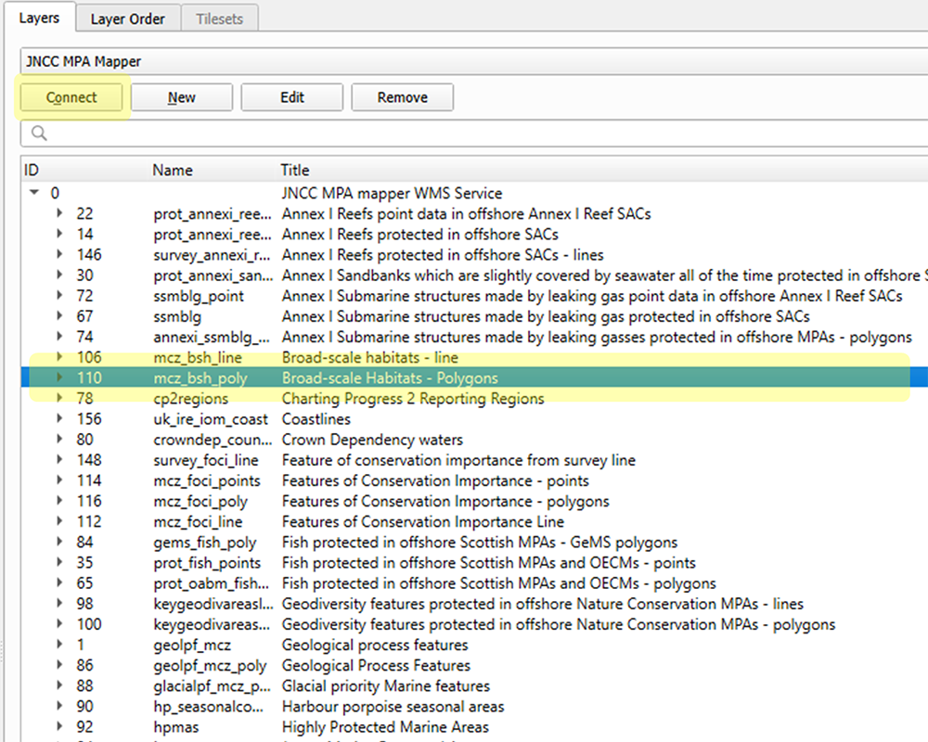Expand the mcz_bsh_poly layer entry
928x742 pixels.
[59, 377]
